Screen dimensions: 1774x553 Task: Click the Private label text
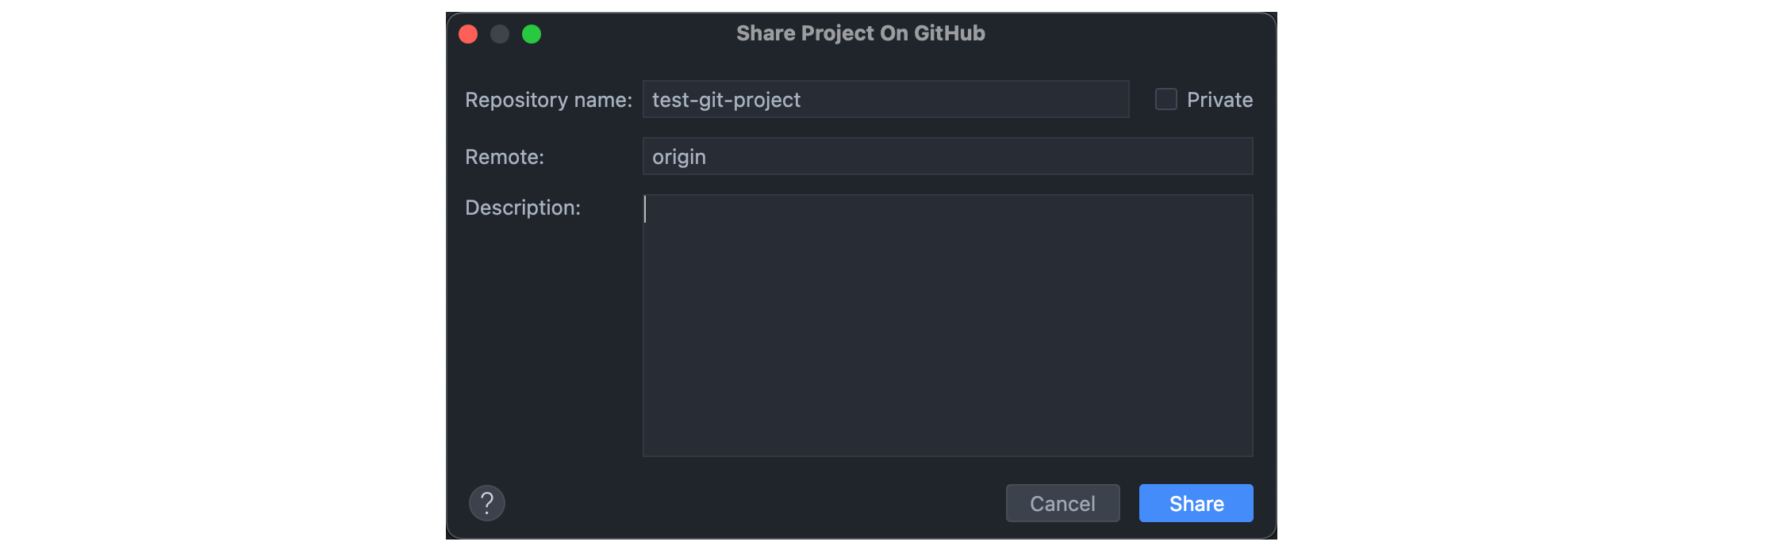click(x=1219, y=100)
